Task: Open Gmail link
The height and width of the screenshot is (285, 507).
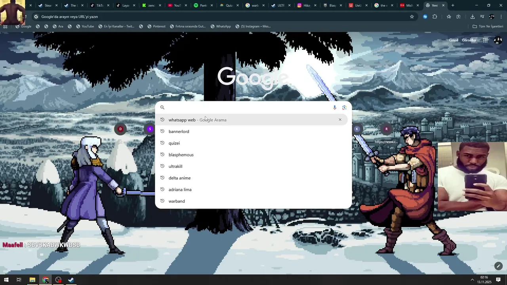Action: 454,40
